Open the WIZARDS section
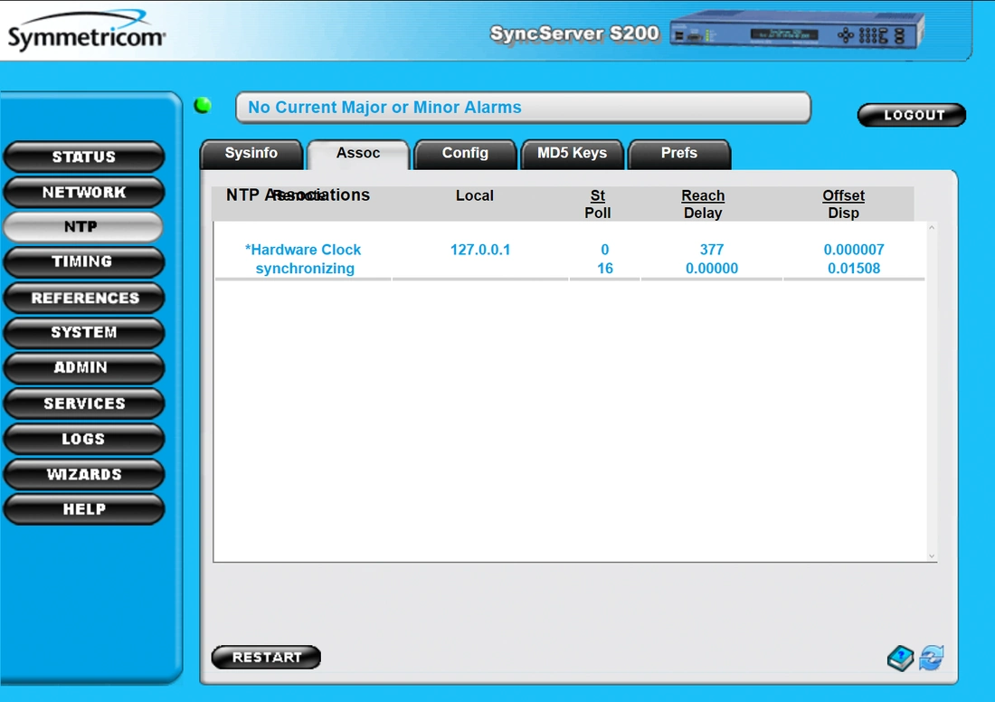 [x=84, y=474]
